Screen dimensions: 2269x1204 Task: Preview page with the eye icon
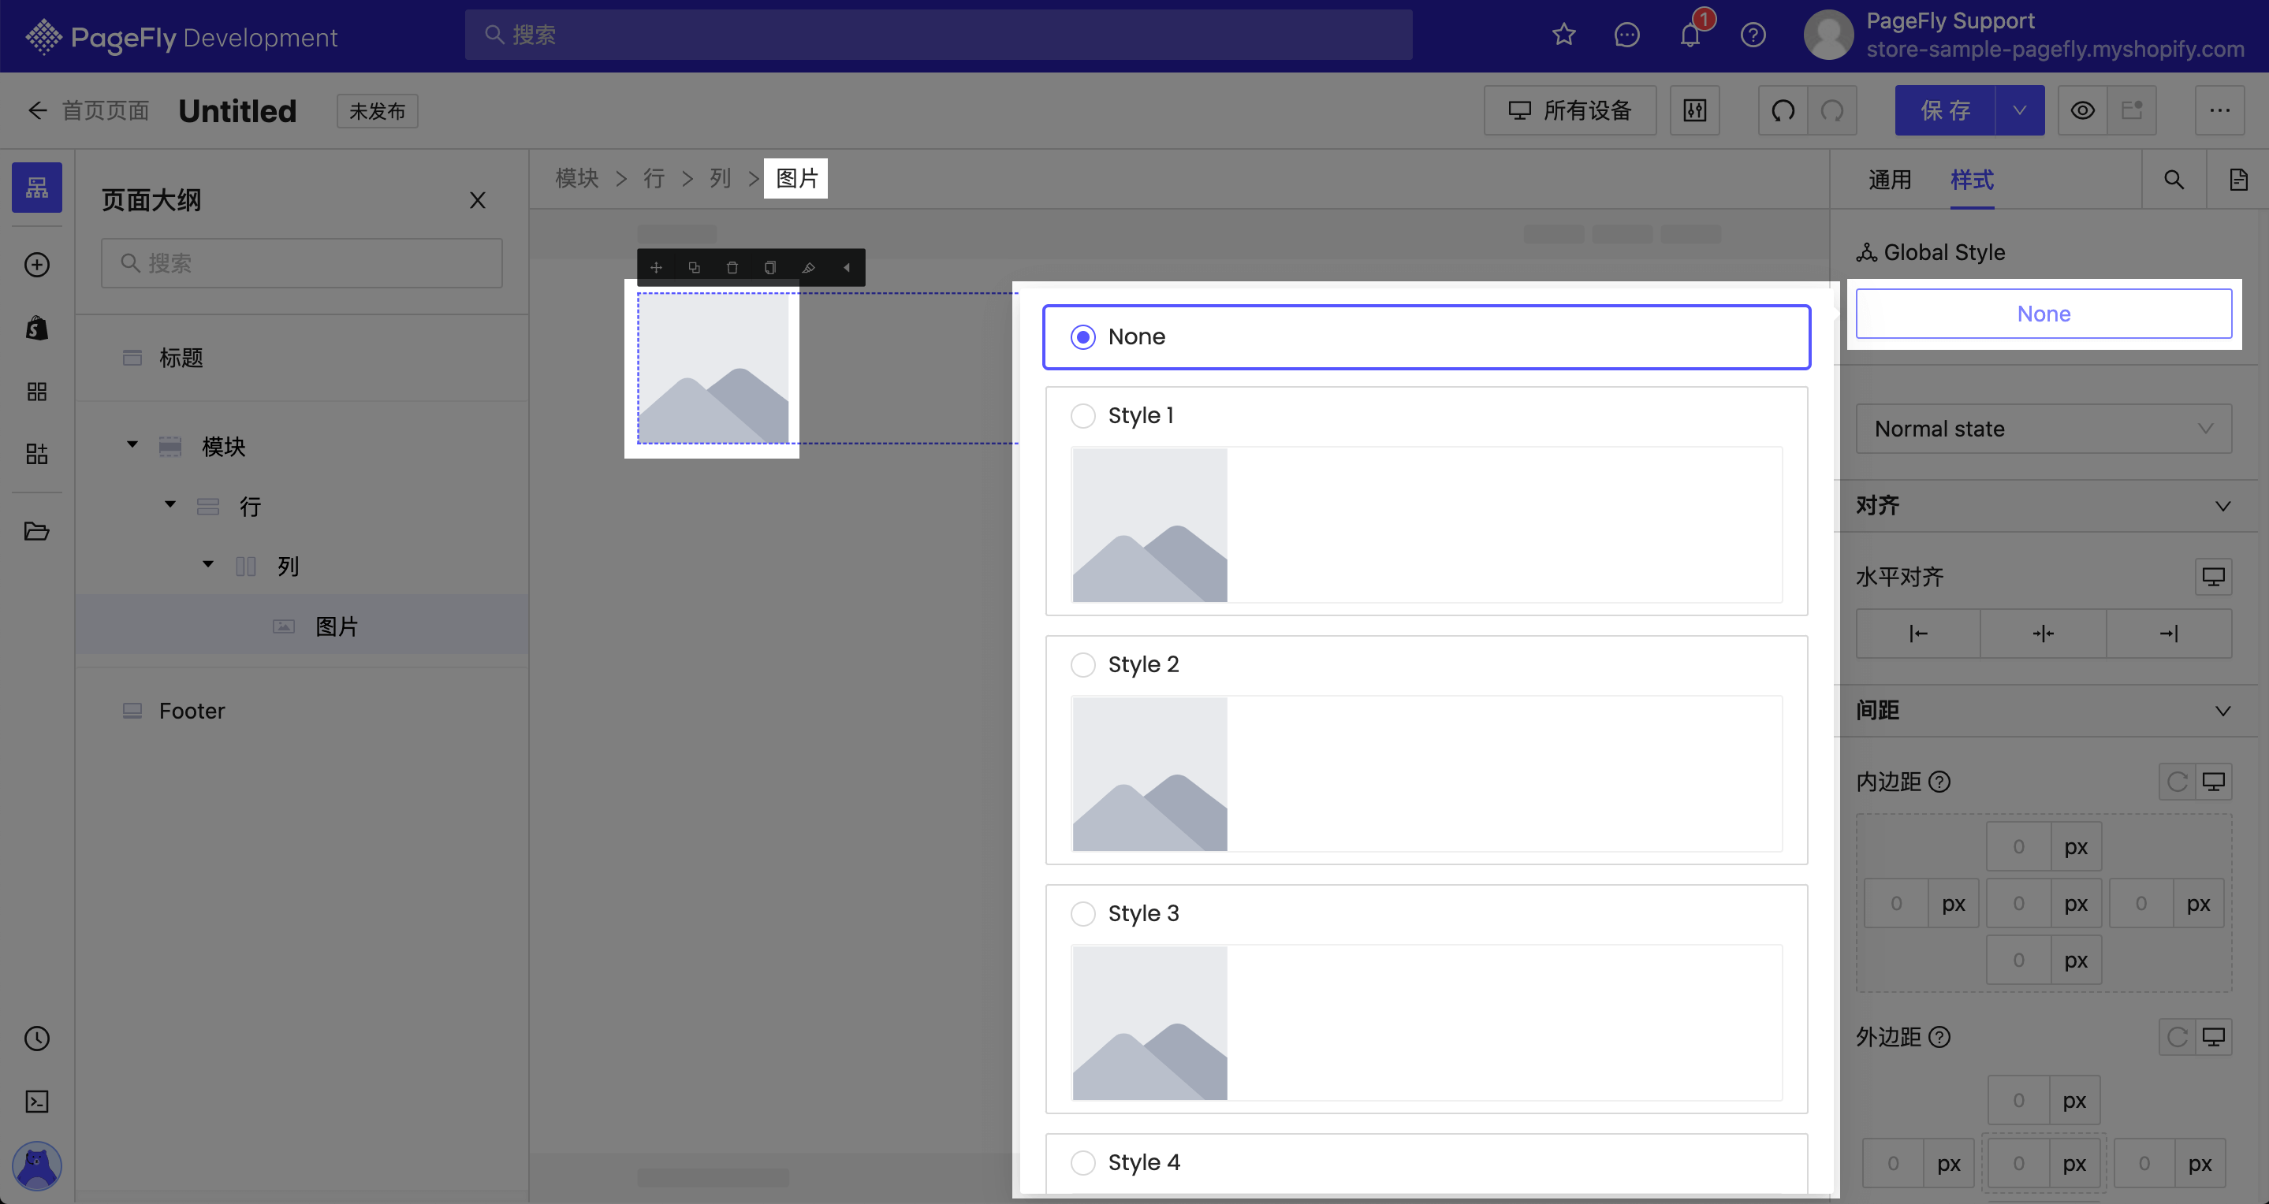tap(2082, 110)
